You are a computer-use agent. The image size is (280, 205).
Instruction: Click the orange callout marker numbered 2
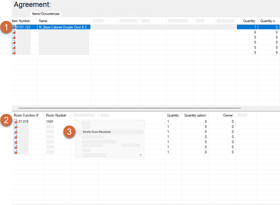coord(6,120)
